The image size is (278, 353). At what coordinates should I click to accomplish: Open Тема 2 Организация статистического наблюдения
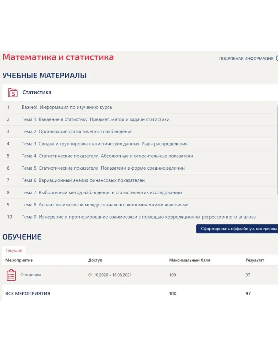pyautogui.click(x=77, y=132)
